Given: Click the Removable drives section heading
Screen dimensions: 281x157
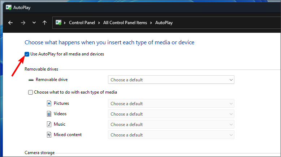Looking at the screenshot, I should coord(42,69).
